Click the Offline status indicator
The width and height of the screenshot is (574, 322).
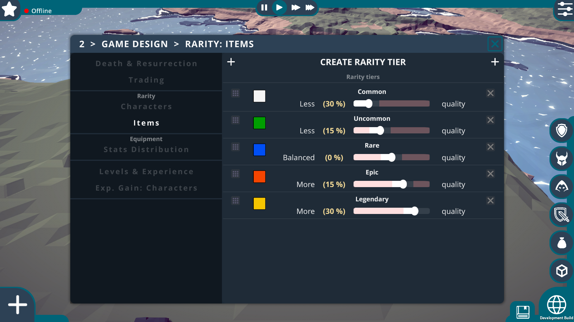38,11
